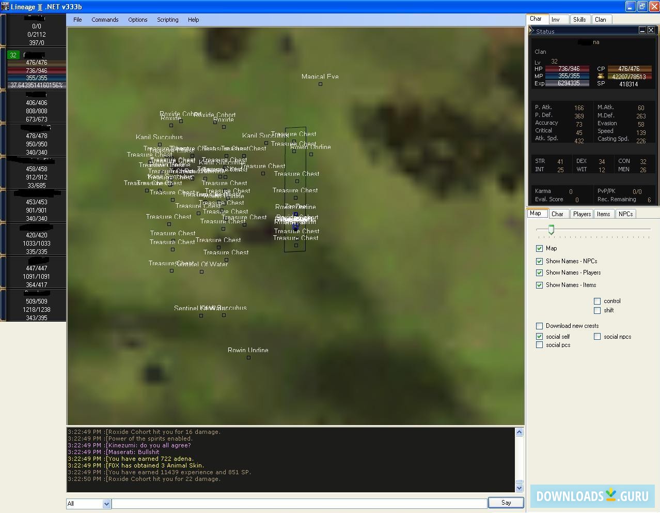
Task: Open the Commands menu
Action: tap(105, 20)
